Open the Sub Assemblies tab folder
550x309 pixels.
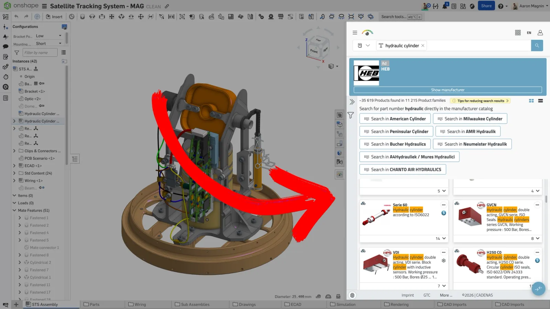click(192, 305)
